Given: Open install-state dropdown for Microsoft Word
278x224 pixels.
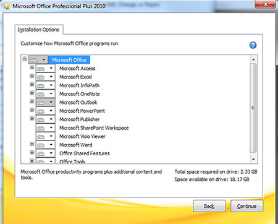Looking at the screenshot, I should [x=46, y=145].
